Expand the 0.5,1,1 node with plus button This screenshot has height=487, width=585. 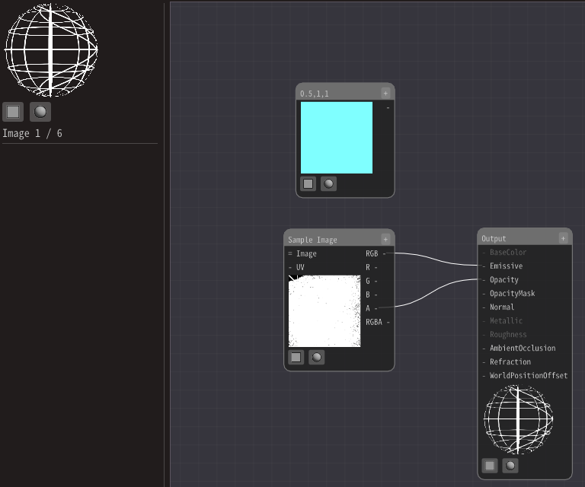(385, 93)
